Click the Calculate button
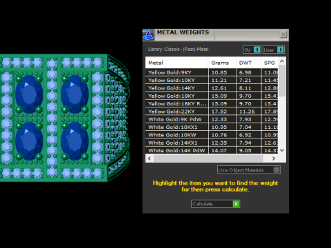This screenshot has height=248, width=331. 215,204
